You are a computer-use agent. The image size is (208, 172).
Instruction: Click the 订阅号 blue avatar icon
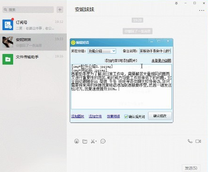[8, 25]
